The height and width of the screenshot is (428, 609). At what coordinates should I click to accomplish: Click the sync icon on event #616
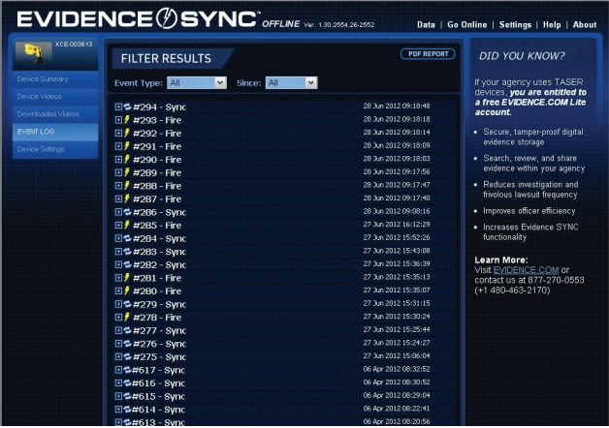tap(127, 383)
